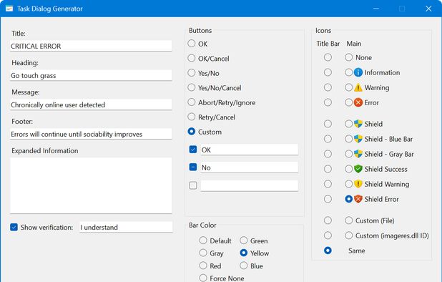Click the green Shield Success icon

[x=358, y=169]
